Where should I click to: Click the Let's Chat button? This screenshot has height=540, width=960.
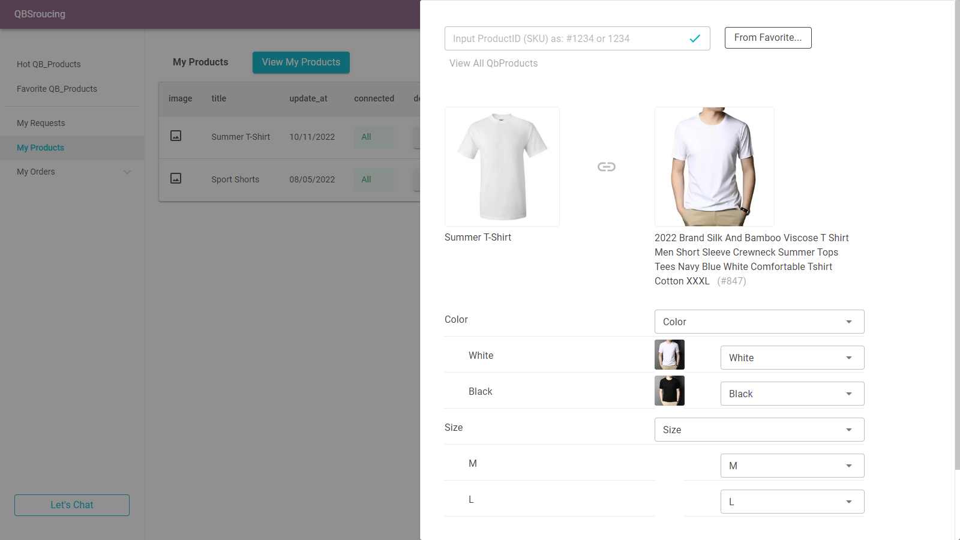click(x=71, y=505)
